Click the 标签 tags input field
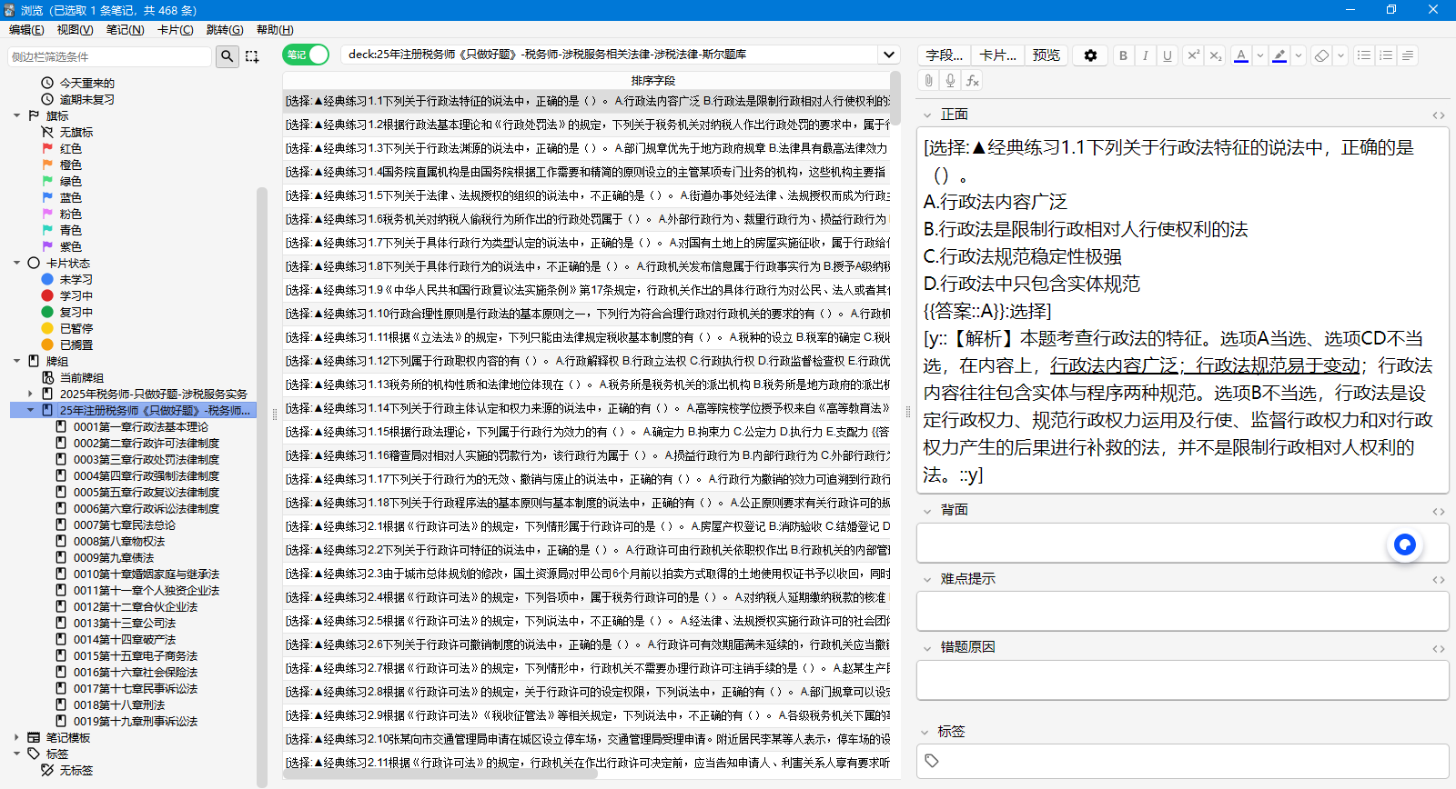The height and width of the screenshot is (789, 1456). [1182, 761]
